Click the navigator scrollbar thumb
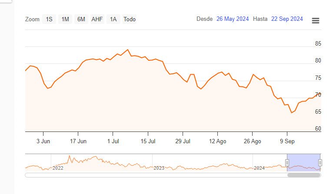The image size is (333, 194). pyautogui.click(x=304, y=175)
